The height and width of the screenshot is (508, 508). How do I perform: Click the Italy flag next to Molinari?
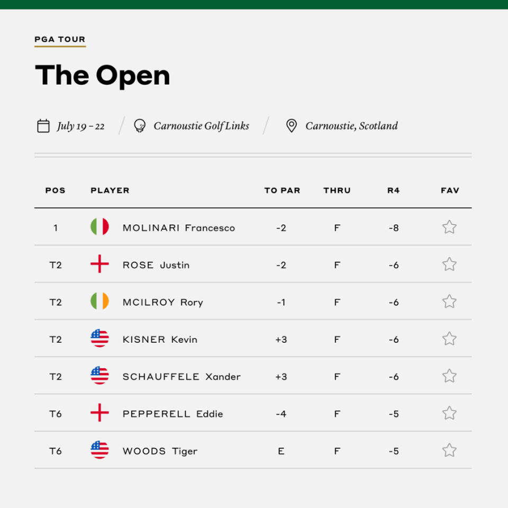100,227
